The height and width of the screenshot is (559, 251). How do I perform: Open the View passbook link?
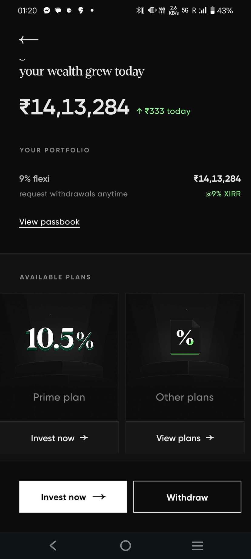coord(49,222)
